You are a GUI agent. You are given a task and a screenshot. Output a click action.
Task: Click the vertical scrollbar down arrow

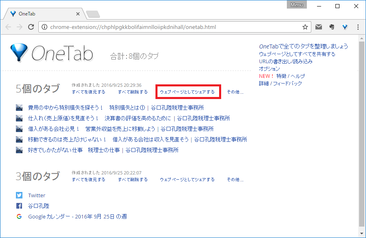362,234
